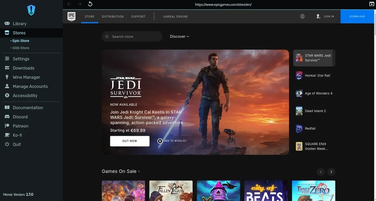Open Games On Sale section arrow
The width and height of the screenshot is (376, 201).
[139, 171]
